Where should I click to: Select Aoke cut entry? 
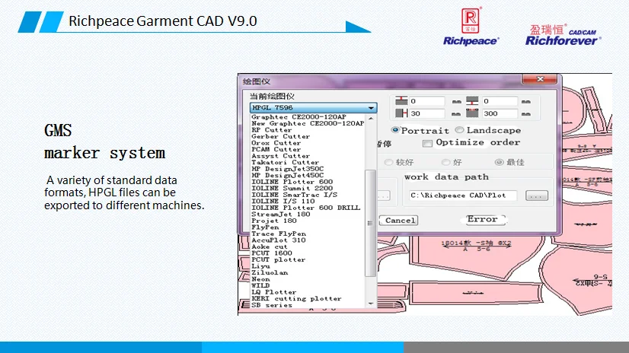269,246
